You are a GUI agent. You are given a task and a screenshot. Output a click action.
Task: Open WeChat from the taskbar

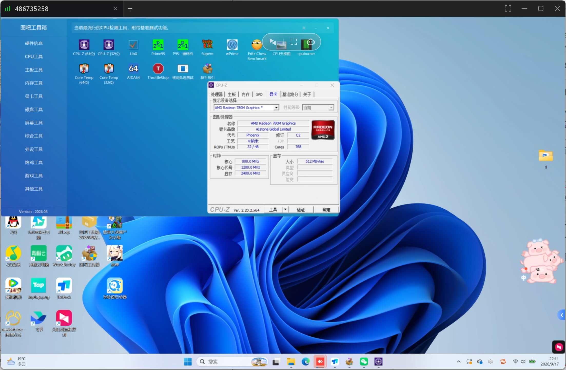coord(364,362)
